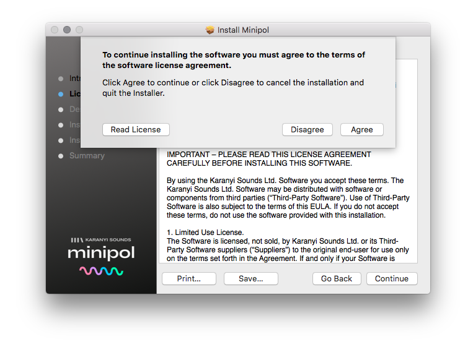Click the installer package icon in title bar
Image resolution: width=473 pixels, height=342 pixels.
[x=210, y=30]
